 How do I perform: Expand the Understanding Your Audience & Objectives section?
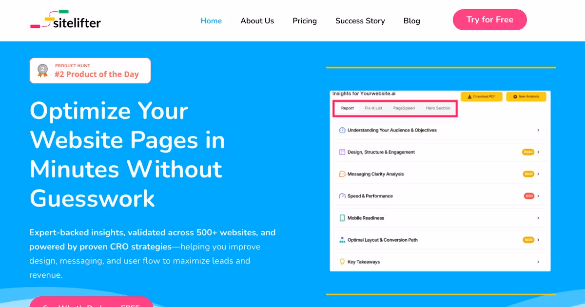pos(538,130)
